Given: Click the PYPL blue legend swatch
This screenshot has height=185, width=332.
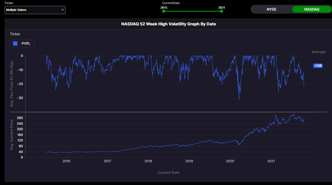Looking at the screenshot, I should [15, 43].
